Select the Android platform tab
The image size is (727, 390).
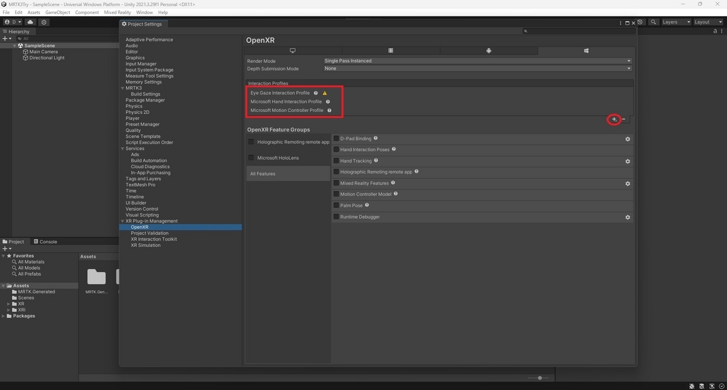tap(488, 51)
